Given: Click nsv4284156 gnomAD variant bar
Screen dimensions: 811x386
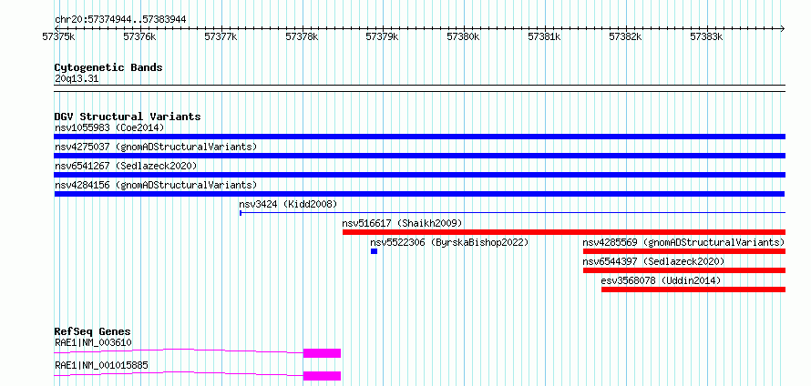Looking at the screenshot, I should coord(419,194).
